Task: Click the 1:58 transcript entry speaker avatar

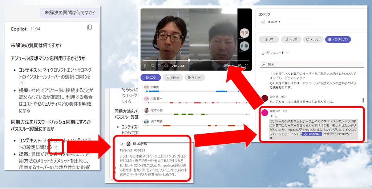Action: click(x=265, y=98)
